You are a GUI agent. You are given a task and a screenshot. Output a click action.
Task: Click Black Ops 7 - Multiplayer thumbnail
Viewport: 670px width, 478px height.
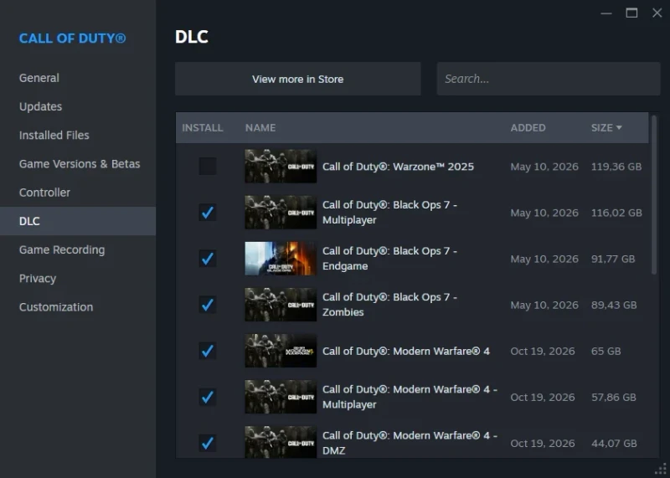point(281,213)
